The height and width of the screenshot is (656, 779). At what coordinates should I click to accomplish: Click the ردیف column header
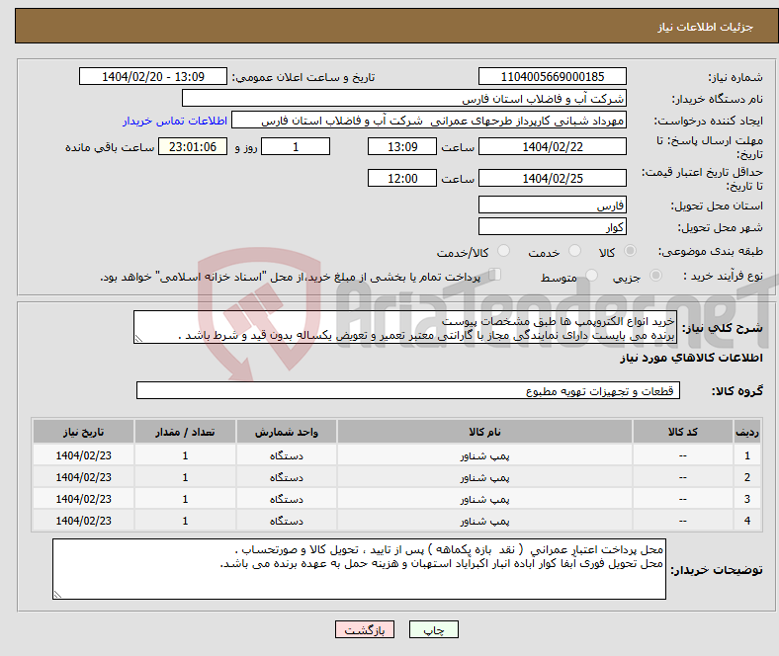746,432
